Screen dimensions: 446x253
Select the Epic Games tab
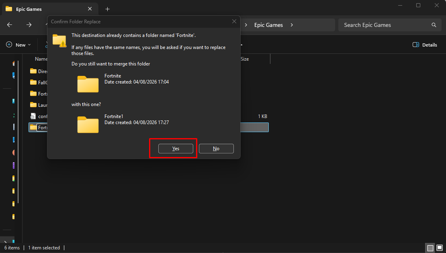pyautogui.click(x=50, y=9)
